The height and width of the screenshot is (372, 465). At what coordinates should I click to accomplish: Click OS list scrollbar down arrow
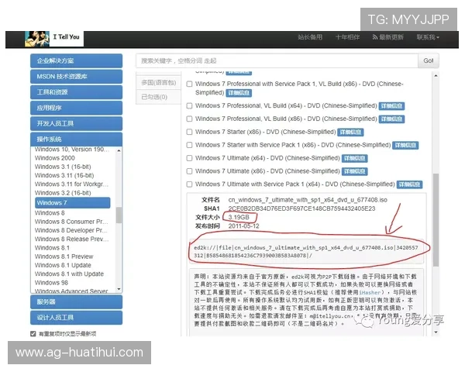(x=119, y=289)
